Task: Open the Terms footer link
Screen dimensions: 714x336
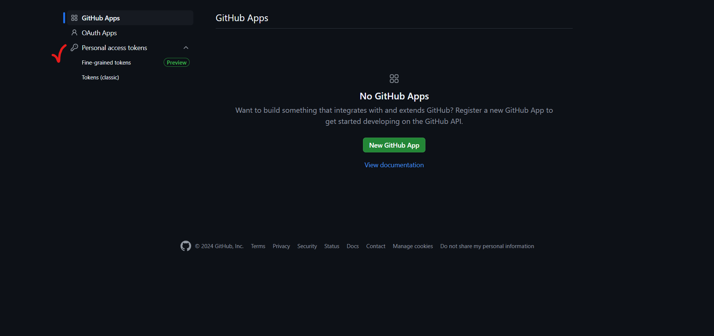Action: (258, 246)
